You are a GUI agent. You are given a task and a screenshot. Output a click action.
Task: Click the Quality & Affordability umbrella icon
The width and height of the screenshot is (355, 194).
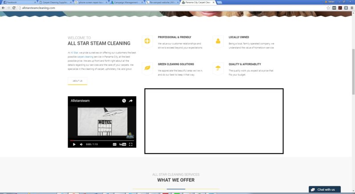(x=218, y=68)
